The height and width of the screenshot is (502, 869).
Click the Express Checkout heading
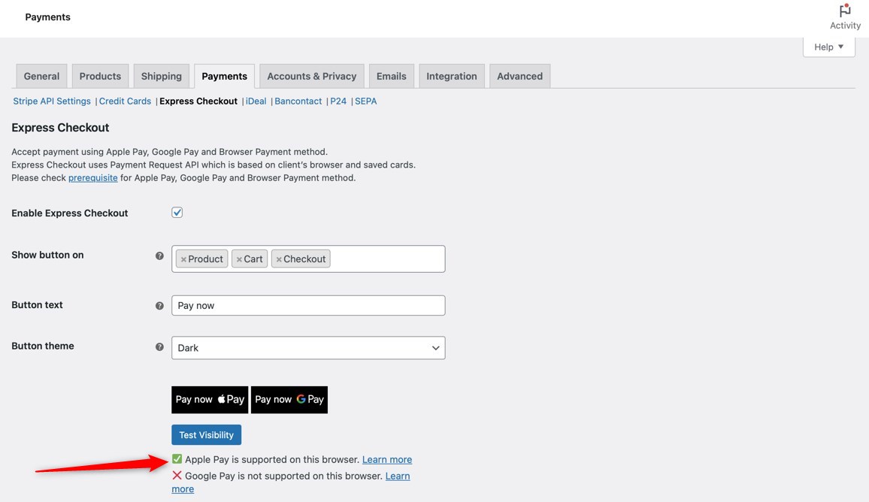click(x=60, y=128)
